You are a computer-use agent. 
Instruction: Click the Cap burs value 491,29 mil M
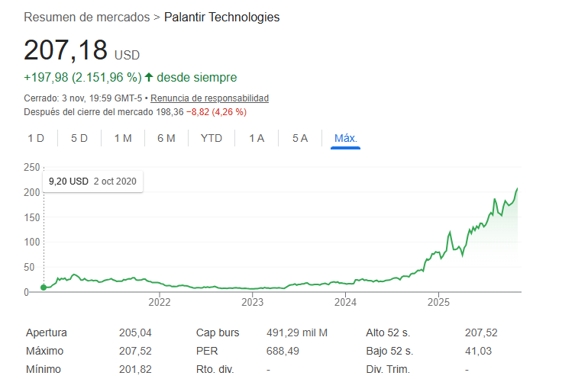coord(296,332)
